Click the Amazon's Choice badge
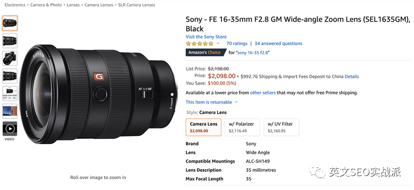This screenshot has width=414, height=190. pyautogui.click(x=205, y=53)
